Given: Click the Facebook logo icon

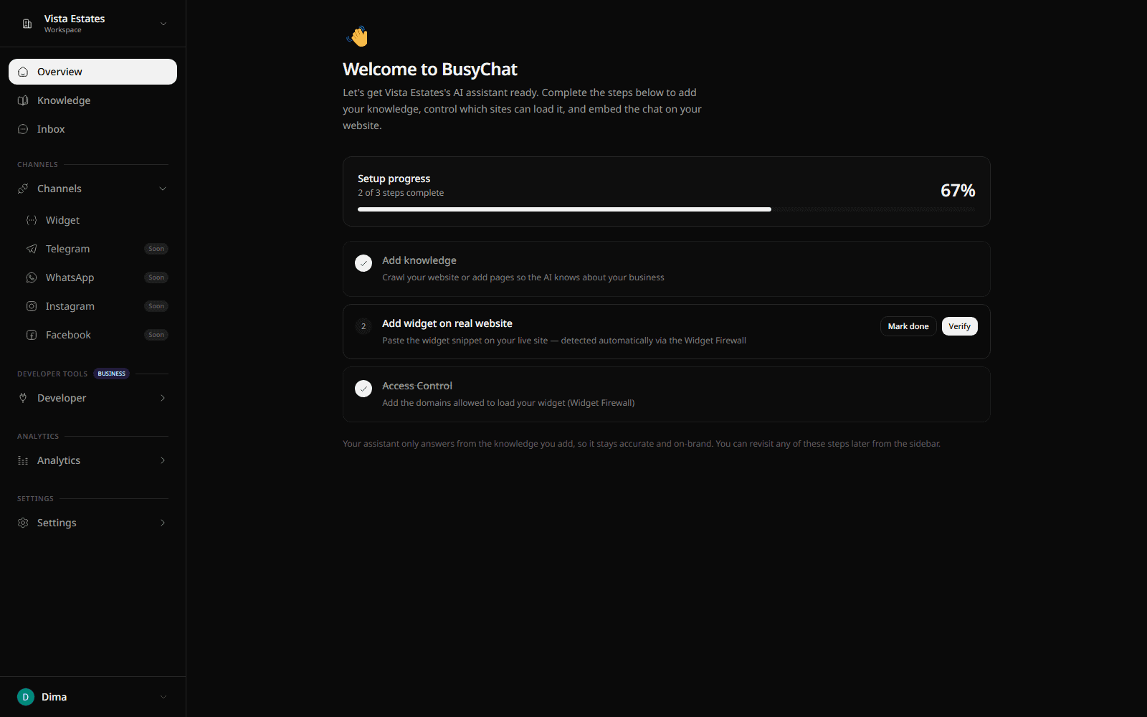Looking at the screenshot, I should [32, 335].
